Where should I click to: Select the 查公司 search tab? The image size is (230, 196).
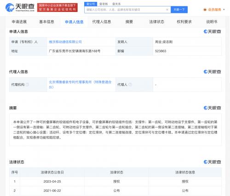(x=91, y=4)
